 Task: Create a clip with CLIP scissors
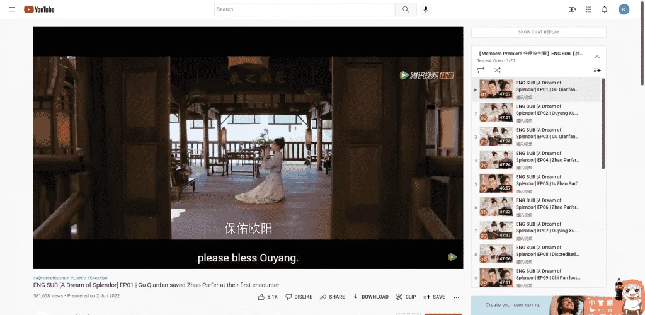(406, 297)
